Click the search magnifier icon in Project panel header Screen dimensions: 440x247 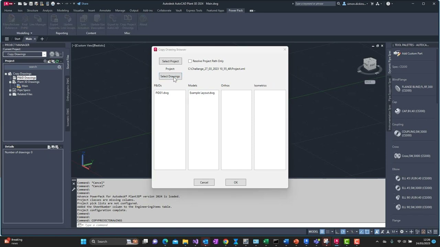[x=45, y=61]
